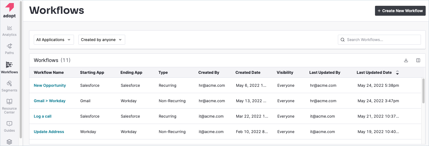
Task: Sort by Starting App column
Action: point(92,72)
